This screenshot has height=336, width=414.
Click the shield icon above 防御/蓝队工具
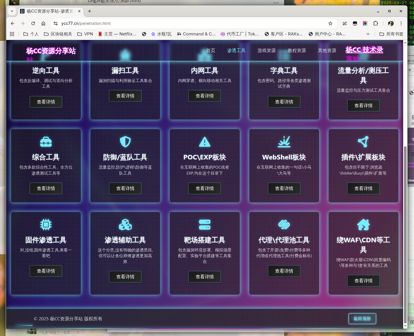(x=125, y=142)
